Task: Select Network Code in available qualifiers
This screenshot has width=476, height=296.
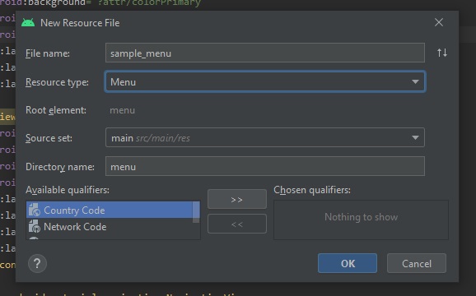Action: 110,226
